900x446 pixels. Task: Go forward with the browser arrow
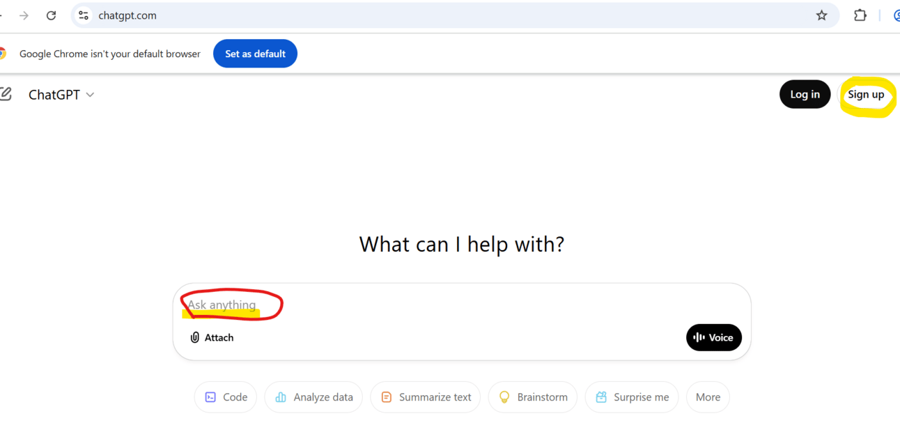tap(24, 15)
